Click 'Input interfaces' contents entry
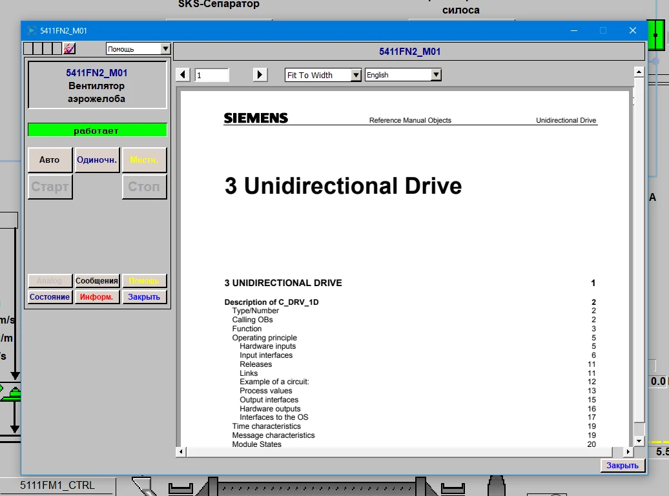 pos(266,355)
